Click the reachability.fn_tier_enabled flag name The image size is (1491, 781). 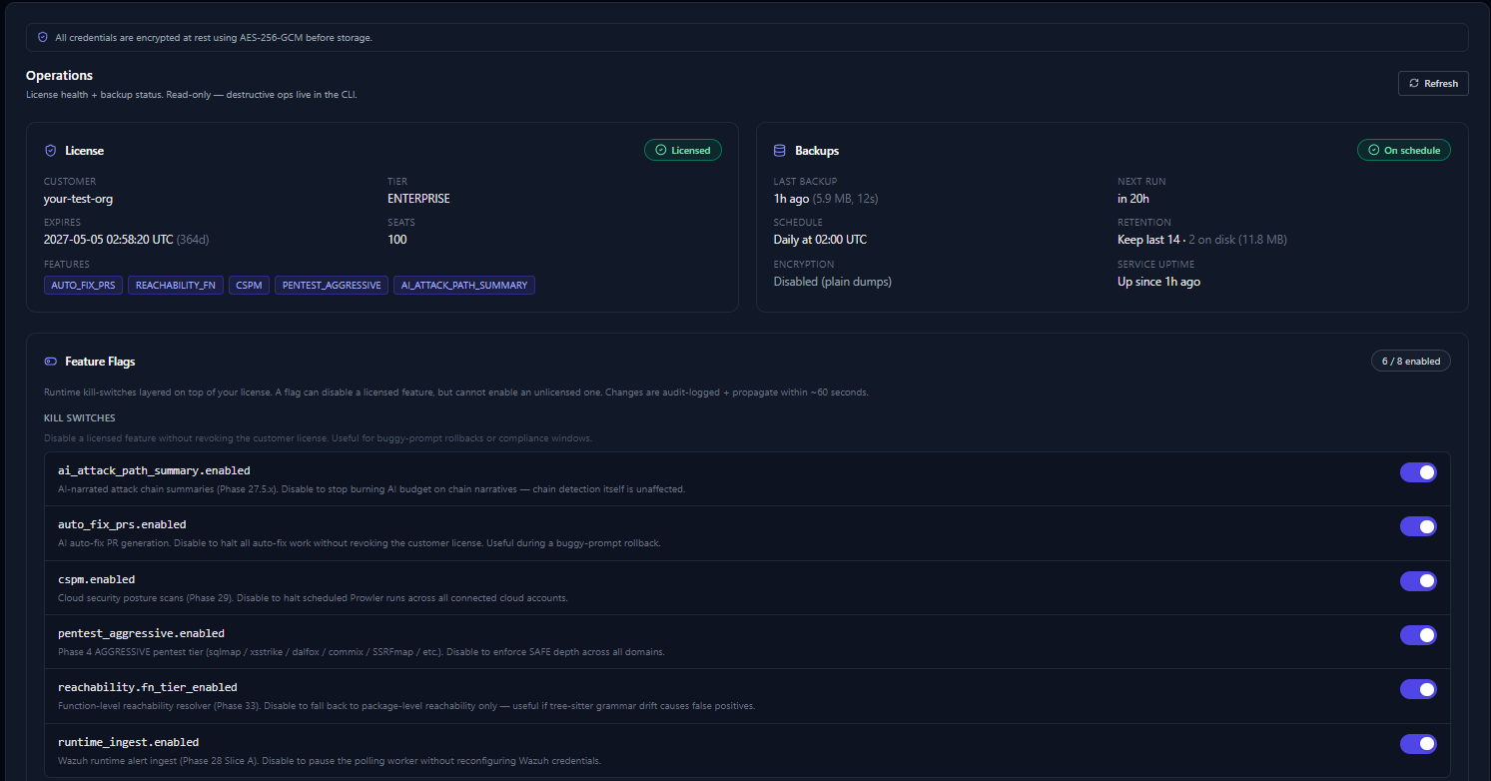click(148, 687)
